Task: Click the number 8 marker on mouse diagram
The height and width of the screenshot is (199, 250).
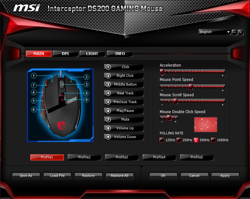Action: pyautogui.click(x=86, y=93)
